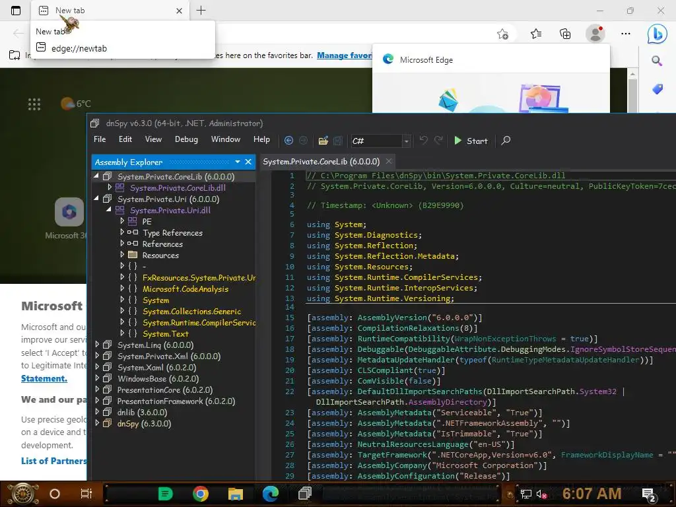The width and height of the screenshot is (676, 507).
Task: Close the System.Private.CoreLib (6.0.0.0) tab
Action: (x=389, y=161)
